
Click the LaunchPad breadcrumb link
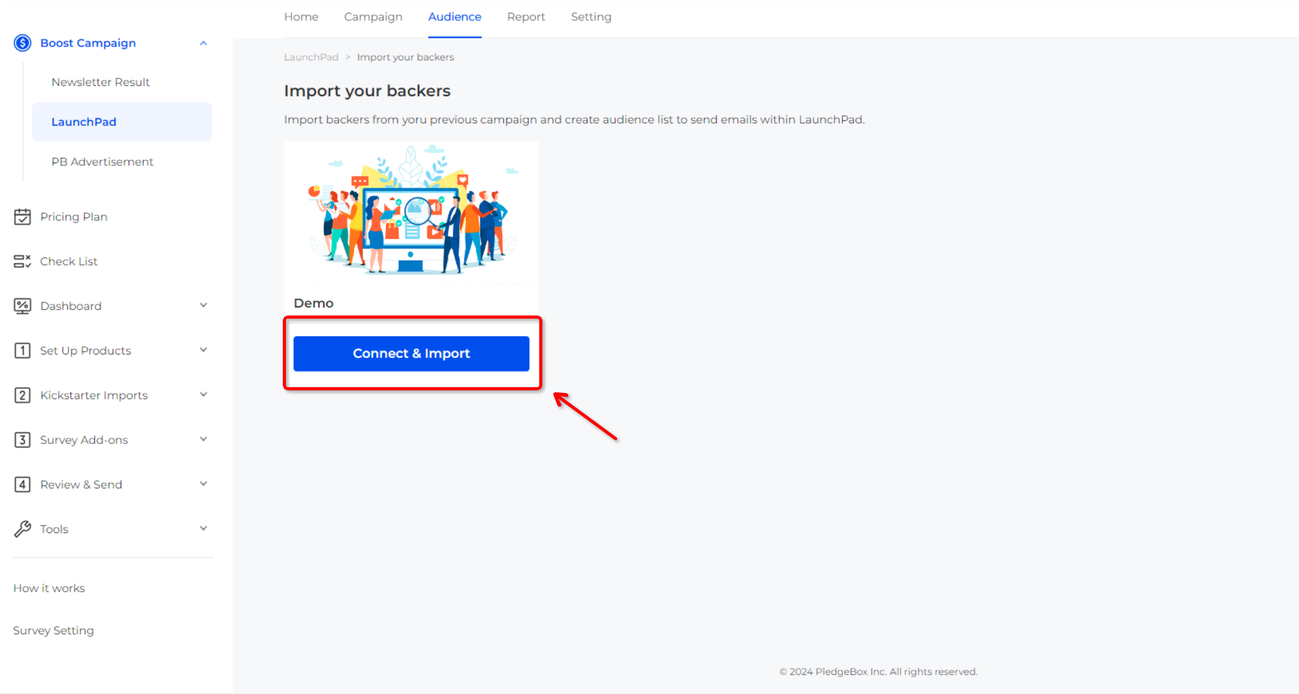[x=311, y=57]
